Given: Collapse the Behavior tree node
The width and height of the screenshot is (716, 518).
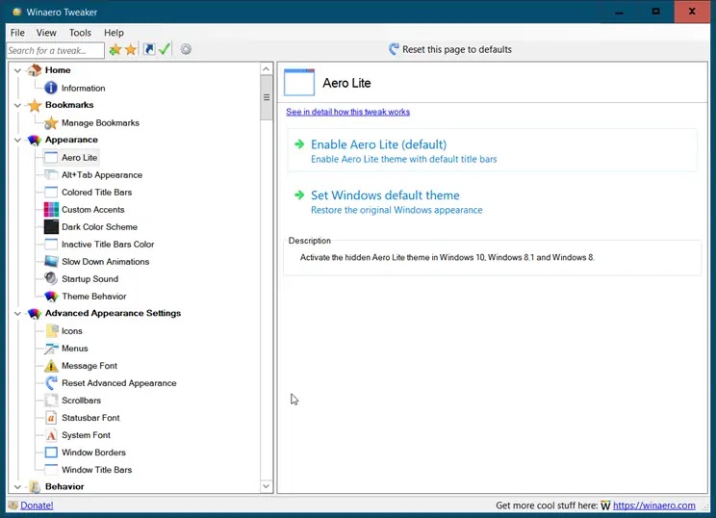Looking at the screenshot, I should click(17, 487).
